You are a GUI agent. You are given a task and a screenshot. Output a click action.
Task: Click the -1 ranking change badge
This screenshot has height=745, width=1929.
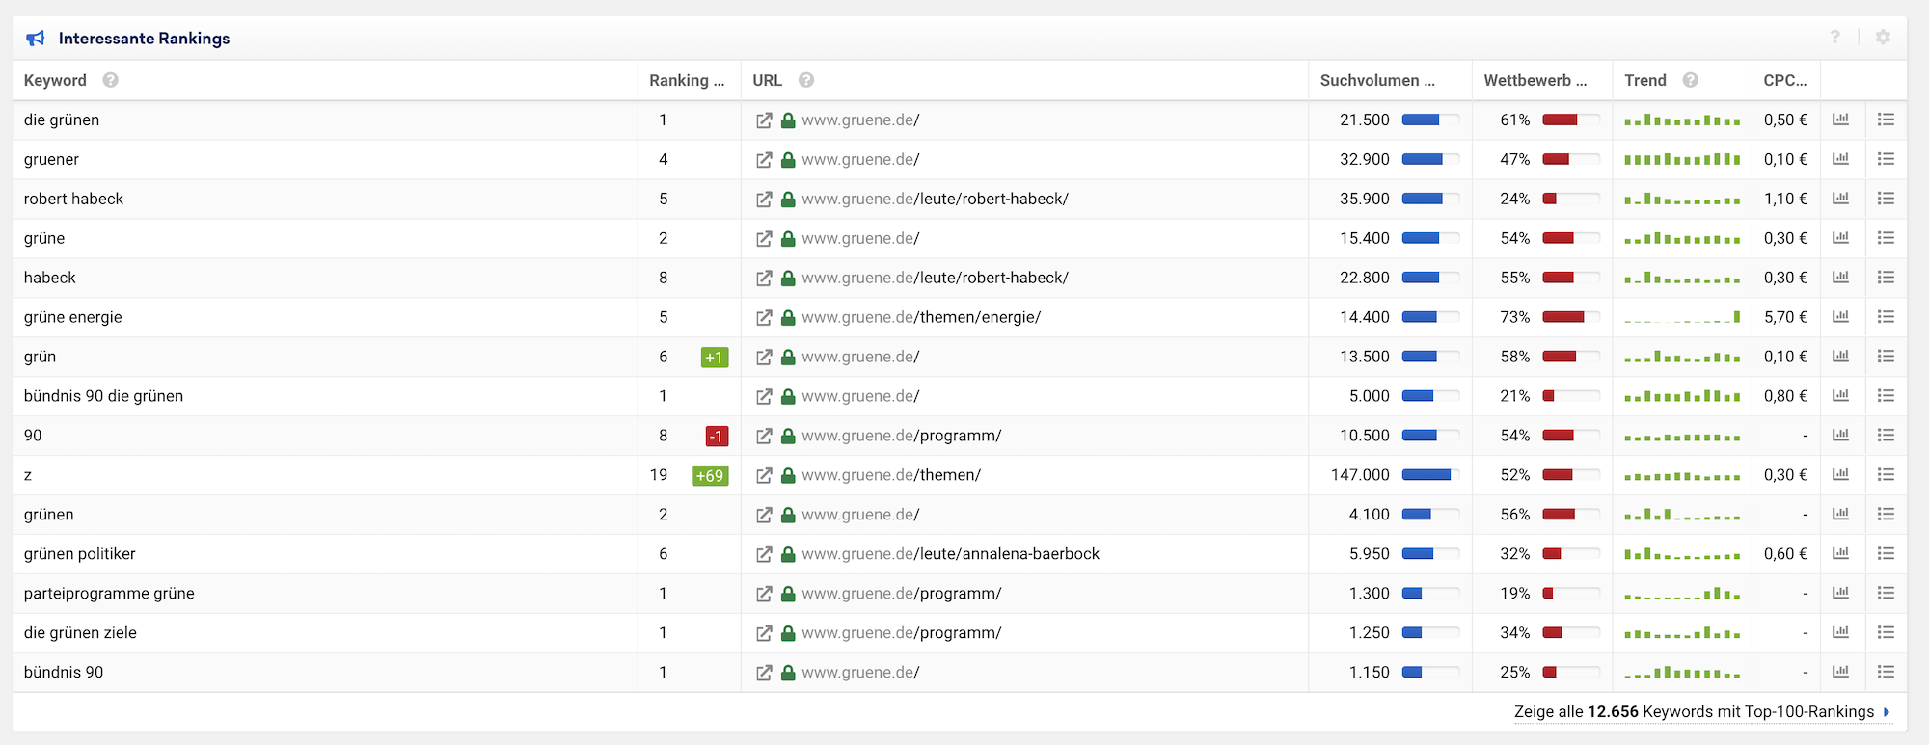click(717, 437)
